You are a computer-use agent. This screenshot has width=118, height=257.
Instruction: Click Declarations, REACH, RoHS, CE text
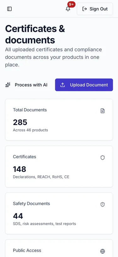[x=41, y=177]
